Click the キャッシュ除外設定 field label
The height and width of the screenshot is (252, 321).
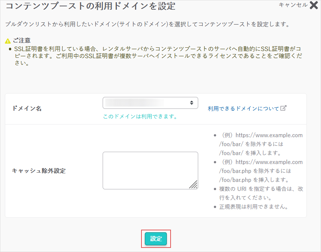click(x=39, y=171)
